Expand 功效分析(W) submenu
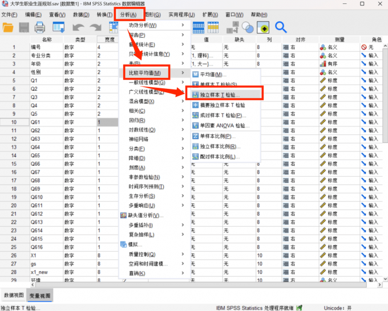 155,25
